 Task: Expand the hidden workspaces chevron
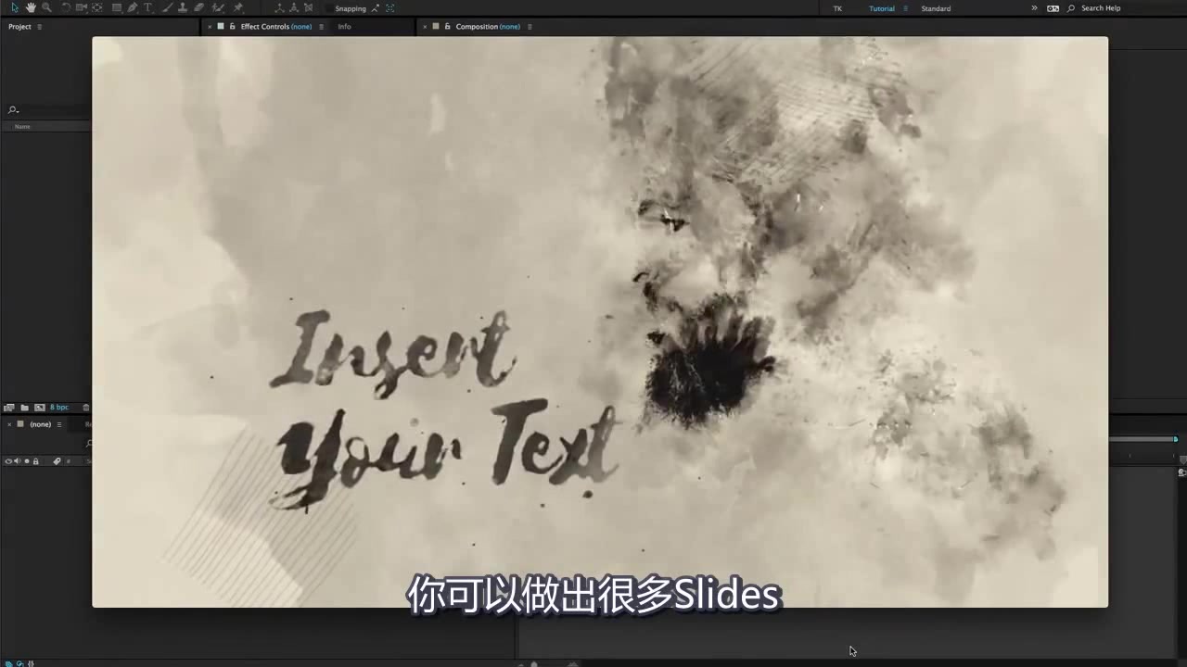coord(1034,8)
